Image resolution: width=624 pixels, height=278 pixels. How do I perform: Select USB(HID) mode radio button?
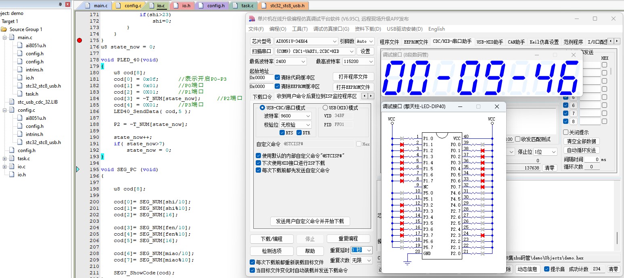tap(325, 108)
